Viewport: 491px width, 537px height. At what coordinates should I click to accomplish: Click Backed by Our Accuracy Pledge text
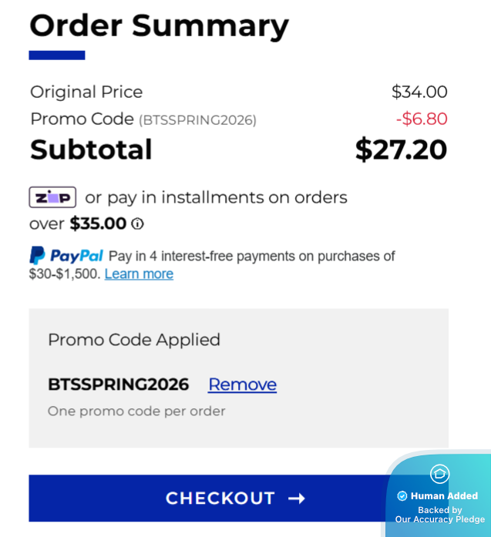[x=440, y=515]
